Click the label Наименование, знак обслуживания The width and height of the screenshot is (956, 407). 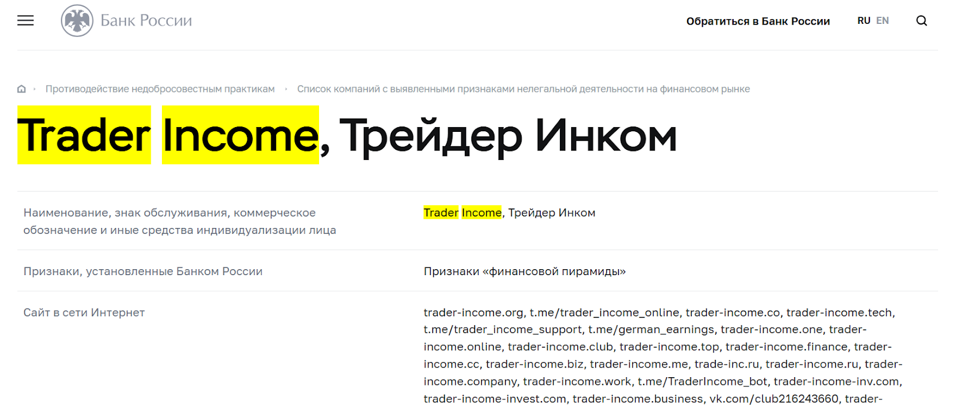[x=180, y=221]
